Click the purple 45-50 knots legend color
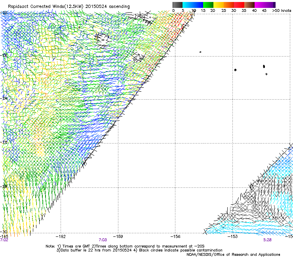 click(x=270, y=5)
